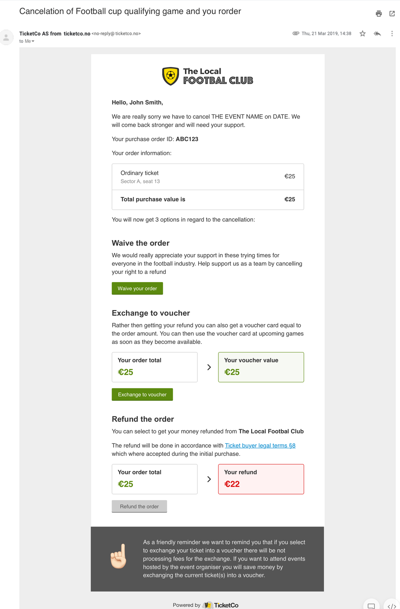Viewport: 400px width, 609px height.
Task: Click the grey Refund the order button
Action: 139,506
